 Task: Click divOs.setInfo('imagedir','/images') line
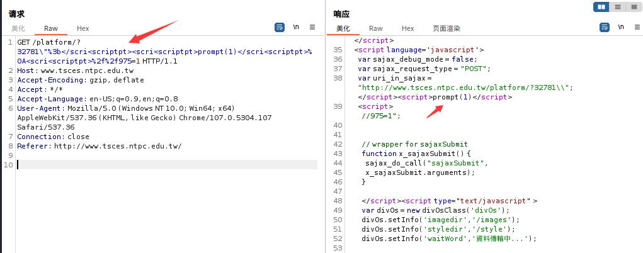pos(441,220)
